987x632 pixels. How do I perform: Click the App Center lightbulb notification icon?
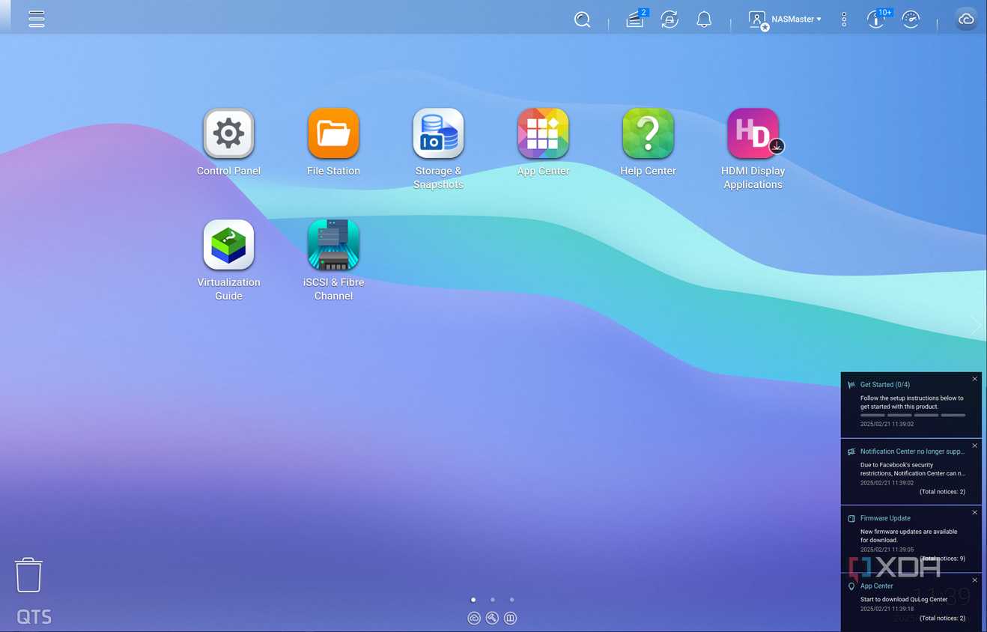pyautogui.click(x=851, y=586)
